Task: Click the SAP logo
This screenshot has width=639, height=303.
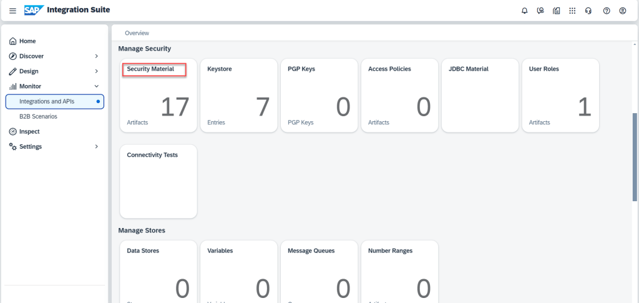Action: coord(34,10)
